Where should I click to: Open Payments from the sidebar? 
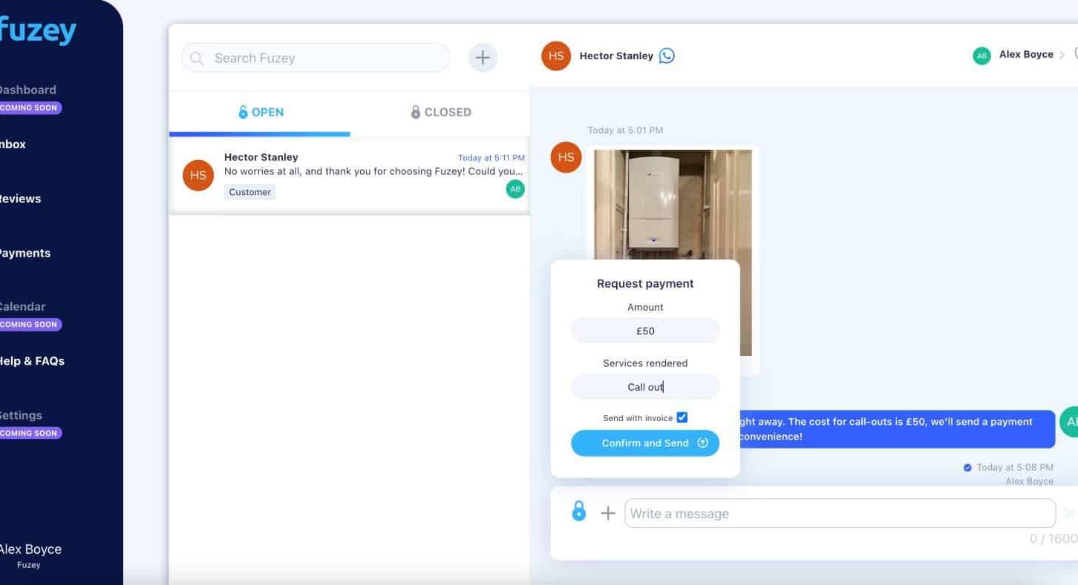pyautogui.click(x=24, y=253)
